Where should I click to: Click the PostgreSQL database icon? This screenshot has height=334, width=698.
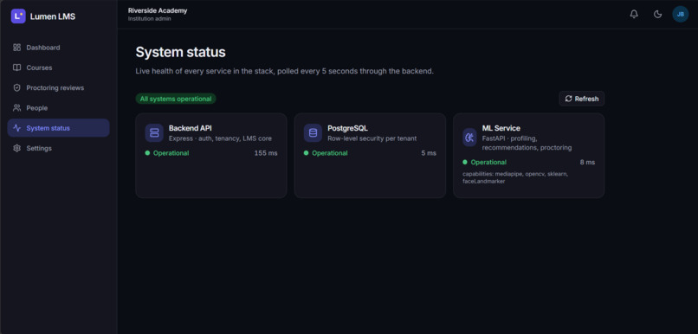coord(313,133)
